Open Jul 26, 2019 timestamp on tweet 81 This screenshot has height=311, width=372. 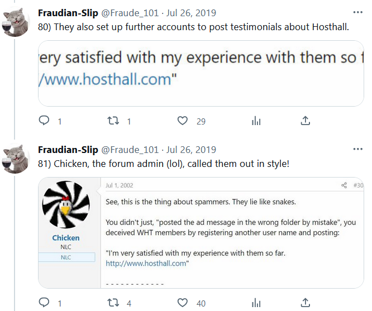(191, 150)
